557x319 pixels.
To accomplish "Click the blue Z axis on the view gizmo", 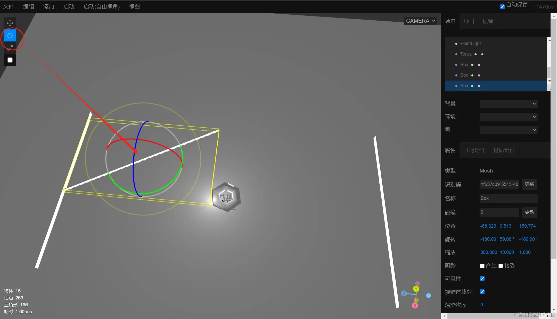I will click(x=404, y=294).
